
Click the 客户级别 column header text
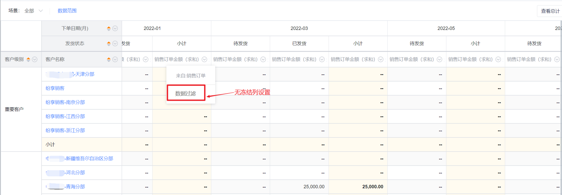click(14, 59)
